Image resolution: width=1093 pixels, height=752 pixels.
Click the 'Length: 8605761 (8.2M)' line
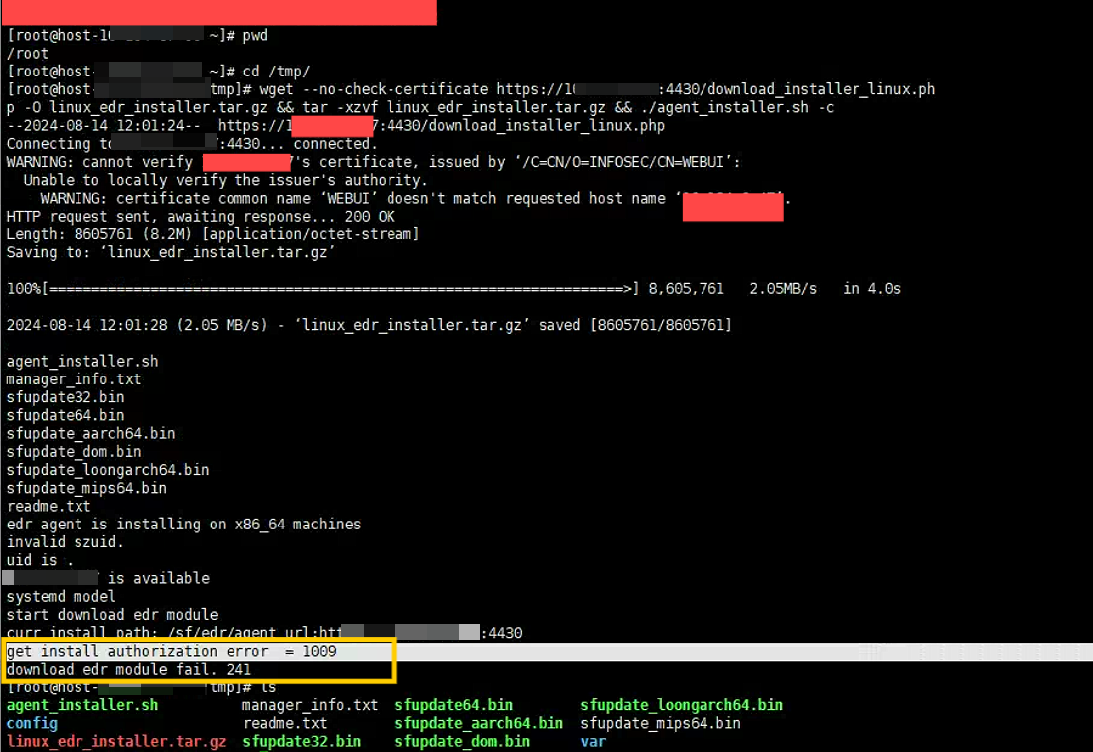coord(212,234)
